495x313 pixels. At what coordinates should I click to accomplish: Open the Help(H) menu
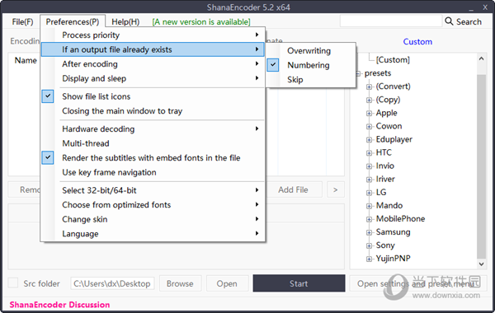pyautogui.click(x=125, y=21)
